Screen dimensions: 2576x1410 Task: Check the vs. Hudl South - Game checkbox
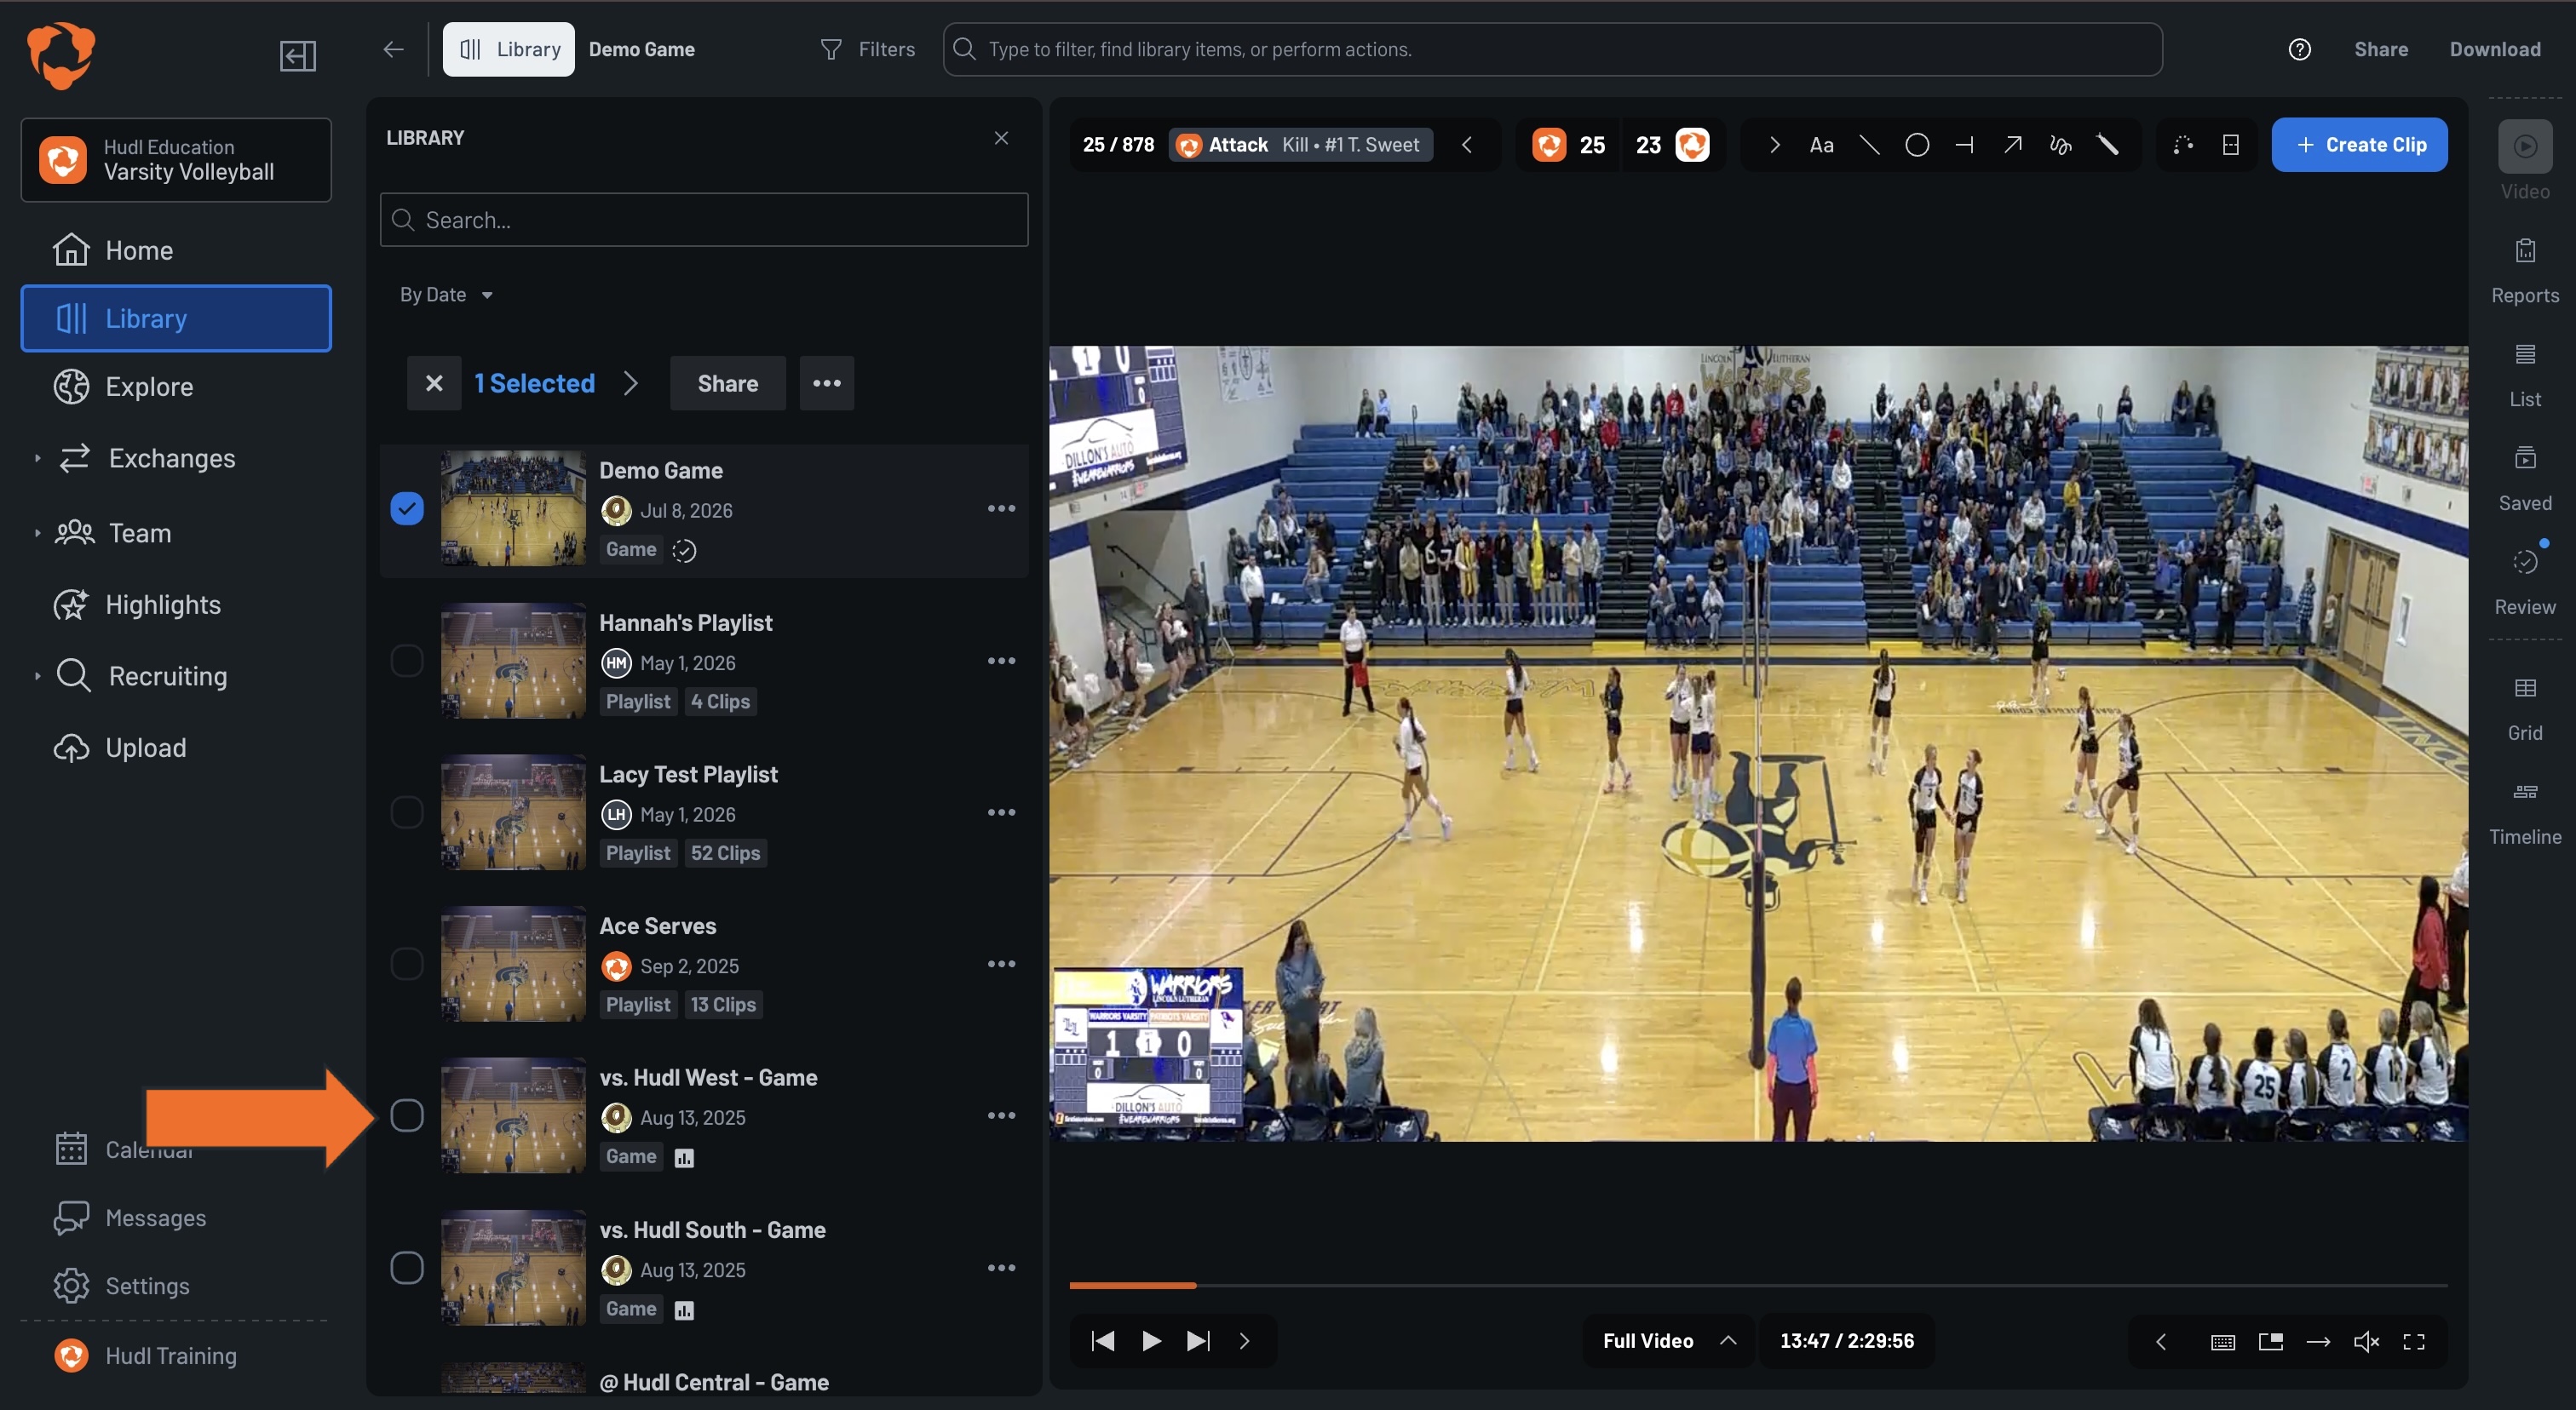pos(406,1268)
